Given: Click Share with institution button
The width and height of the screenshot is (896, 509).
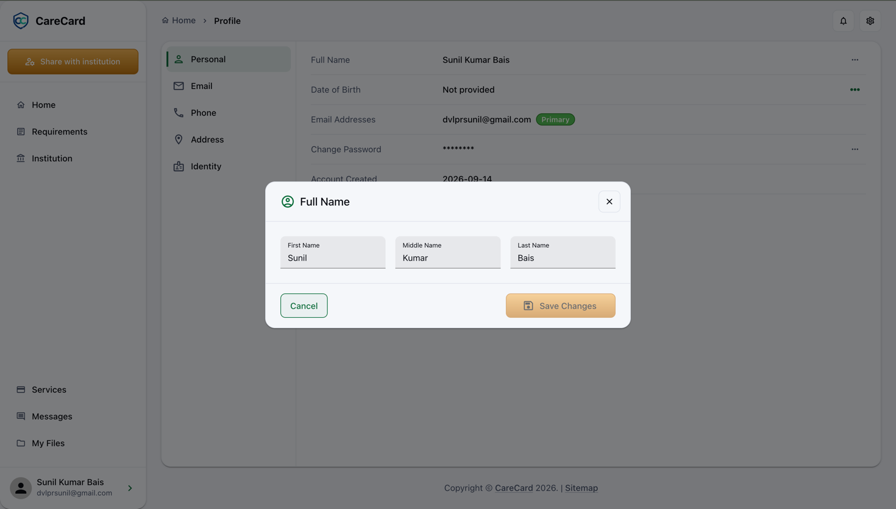Looking at the screenshot, I should click(73, 61).
